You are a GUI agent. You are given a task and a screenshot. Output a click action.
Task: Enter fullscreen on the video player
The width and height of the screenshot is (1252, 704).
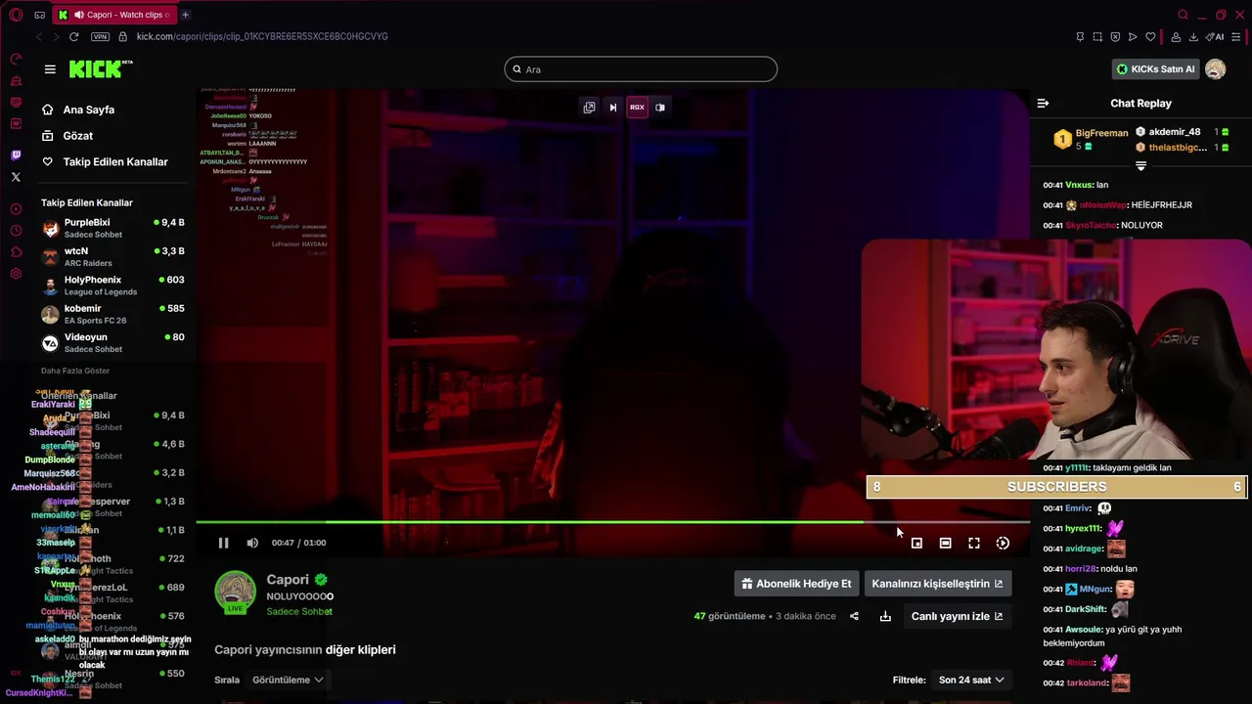point(974,543)
